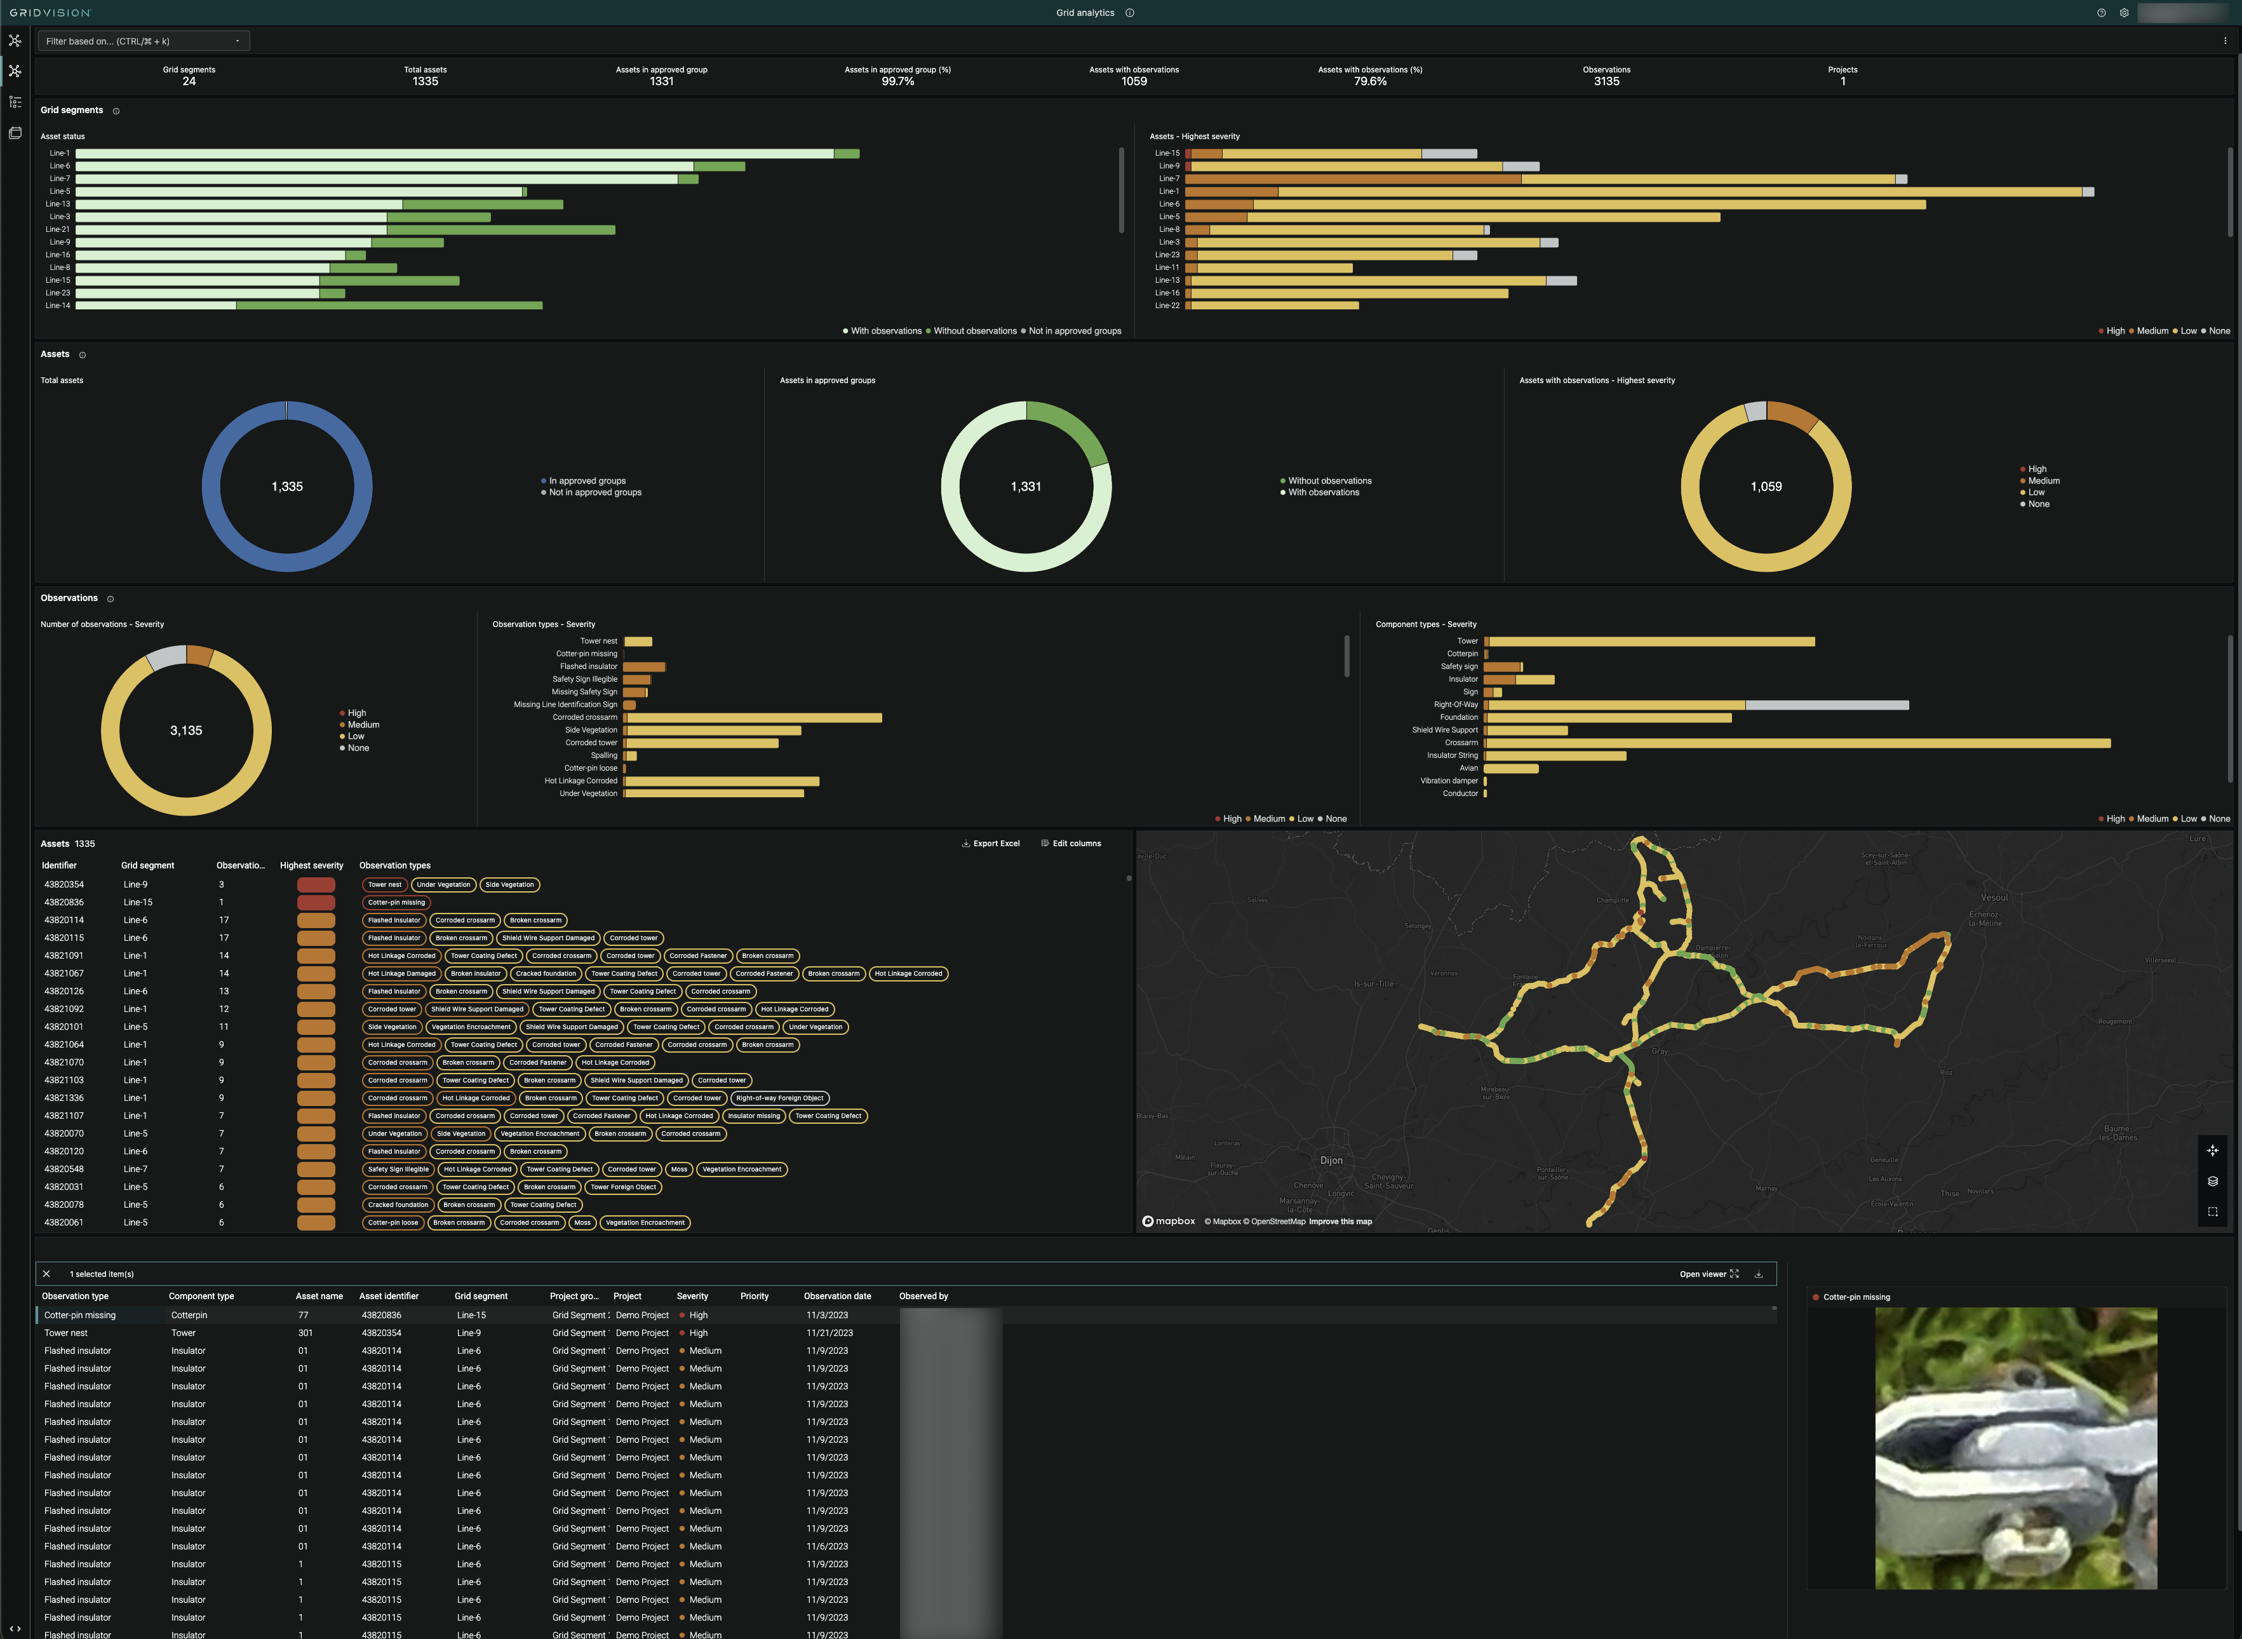
Task: Click the Grid analytics title
Action: coord(1086,13)
